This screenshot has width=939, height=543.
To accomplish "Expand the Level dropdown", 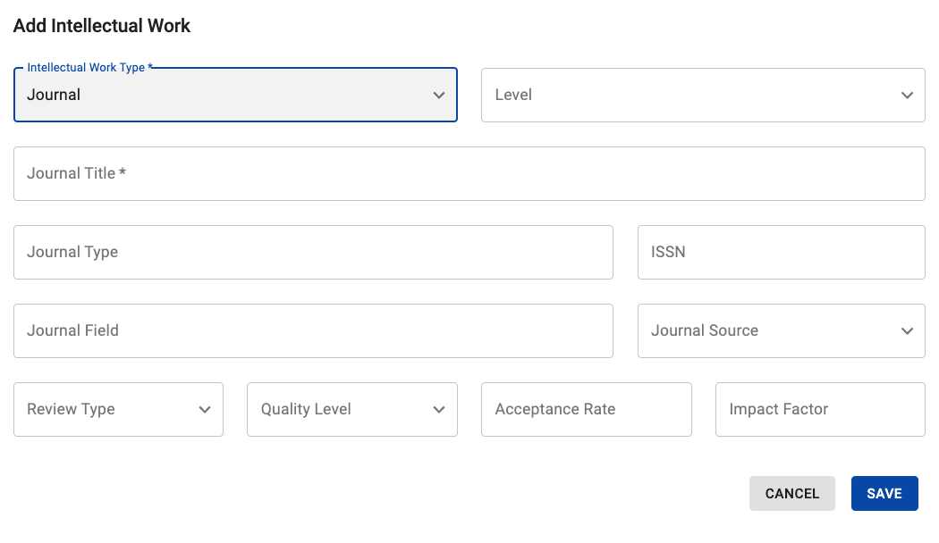I will click(x=689, y=96).
